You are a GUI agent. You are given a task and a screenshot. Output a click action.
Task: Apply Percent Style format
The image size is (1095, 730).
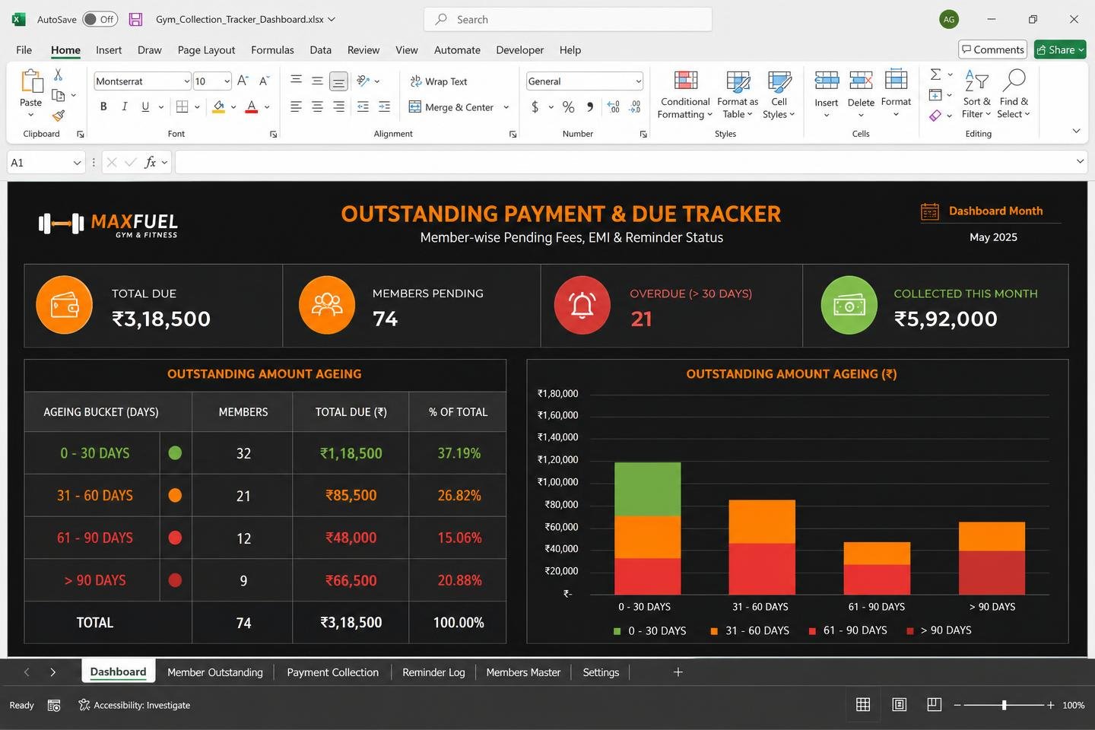[x=568, y=107]
